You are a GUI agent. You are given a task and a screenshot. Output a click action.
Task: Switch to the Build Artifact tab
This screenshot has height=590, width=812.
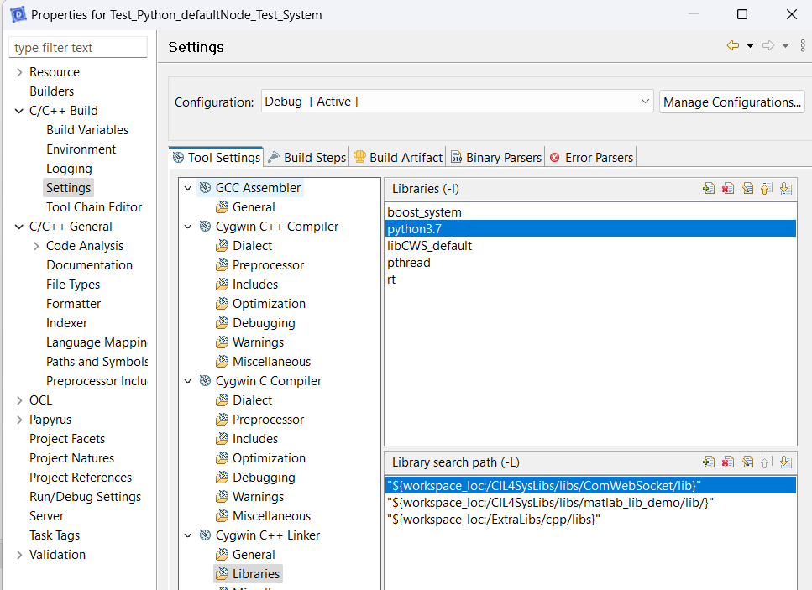pyautogui.click(x=398, y=157)
